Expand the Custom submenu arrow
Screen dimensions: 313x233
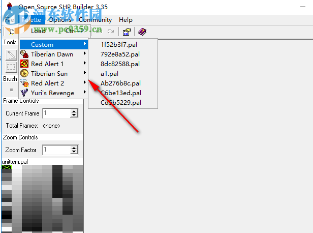click(85, 44)
